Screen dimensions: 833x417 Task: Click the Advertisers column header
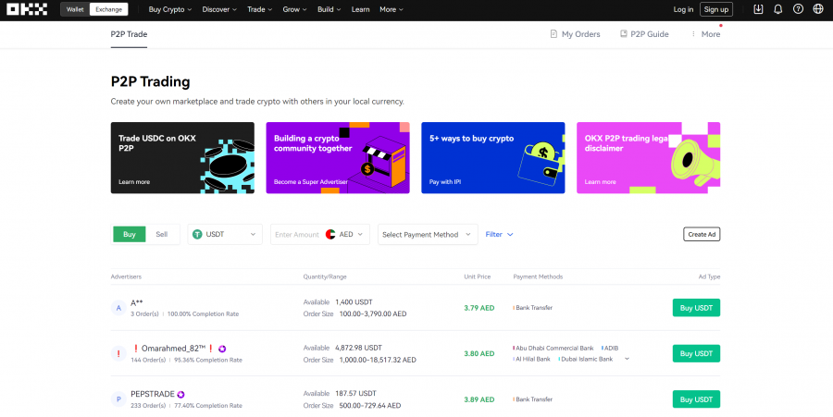(126, 277)
